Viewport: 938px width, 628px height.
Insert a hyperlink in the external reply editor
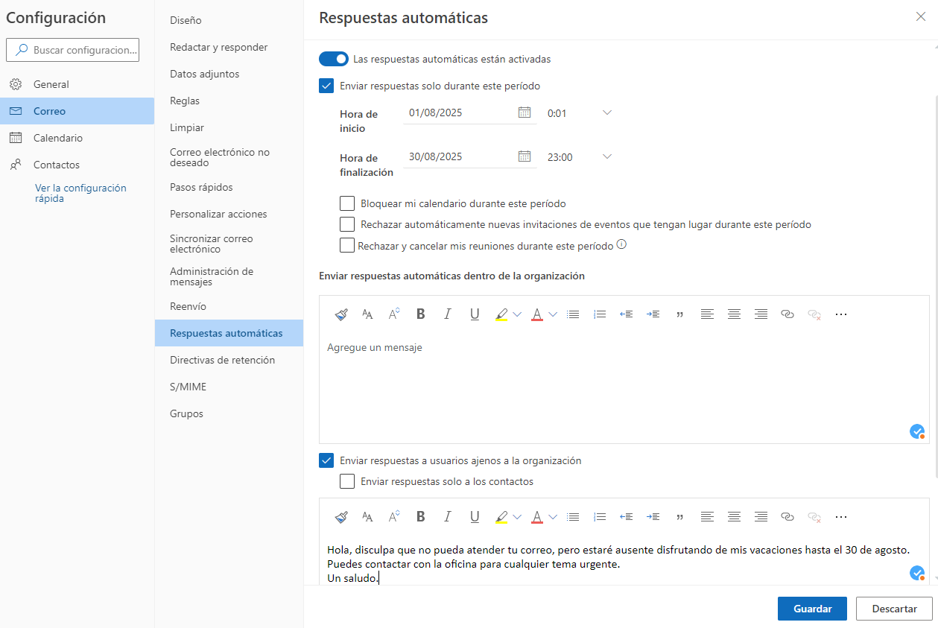click(788, 516)
